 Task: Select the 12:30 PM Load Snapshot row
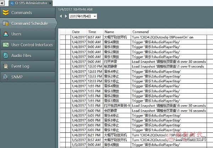[138, 66]
